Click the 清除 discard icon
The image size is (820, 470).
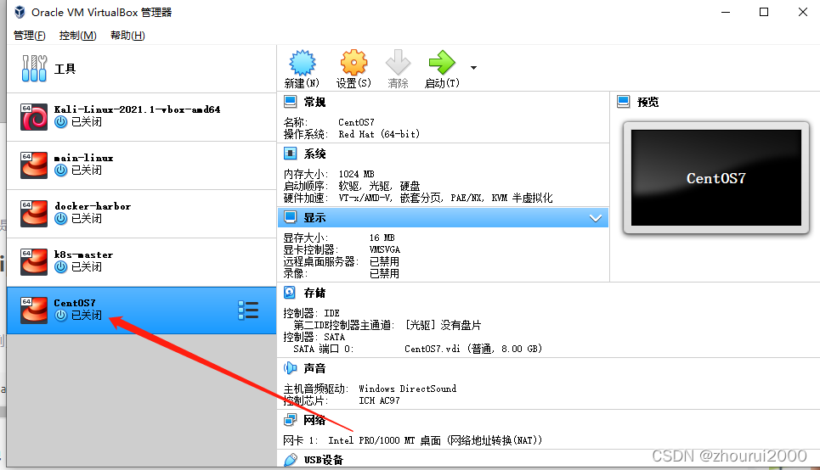coord(398,63)
